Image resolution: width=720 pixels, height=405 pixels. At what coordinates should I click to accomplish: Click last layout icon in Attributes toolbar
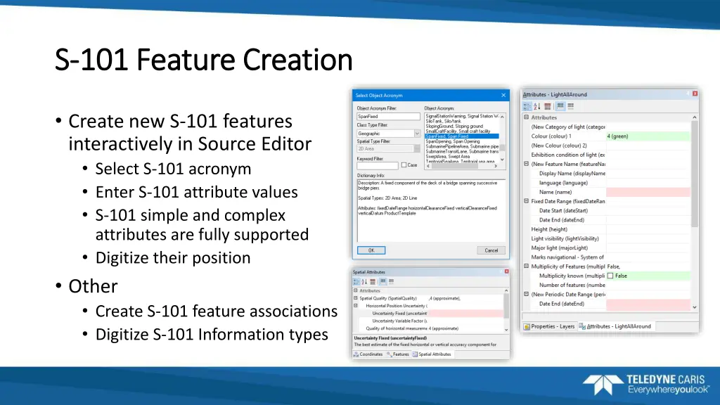click(x=571, y=107)
